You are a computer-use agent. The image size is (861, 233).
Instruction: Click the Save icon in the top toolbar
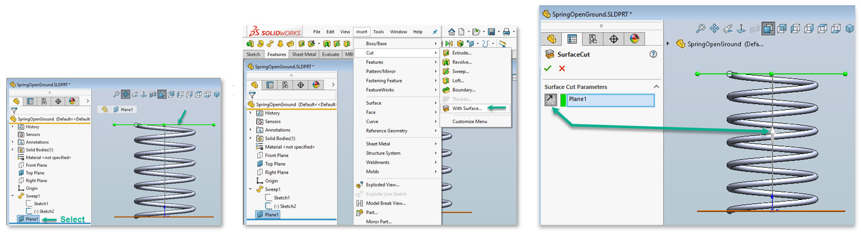[x=492, y=31]
